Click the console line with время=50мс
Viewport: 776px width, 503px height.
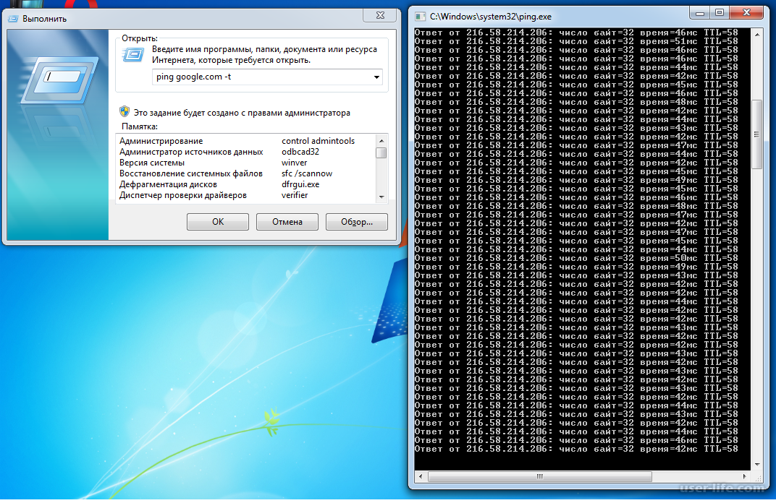tap(576, 259)
